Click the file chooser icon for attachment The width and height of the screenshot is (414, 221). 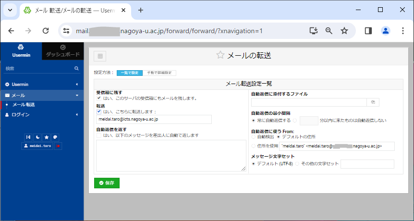(373, 102)
